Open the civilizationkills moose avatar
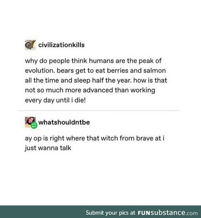Viewport: 201px width, 218px height. [x=30, y=45]
